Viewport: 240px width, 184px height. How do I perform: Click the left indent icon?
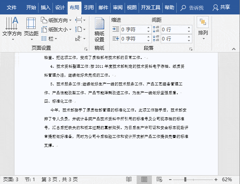pyautogui.click(x=116, y=29)
